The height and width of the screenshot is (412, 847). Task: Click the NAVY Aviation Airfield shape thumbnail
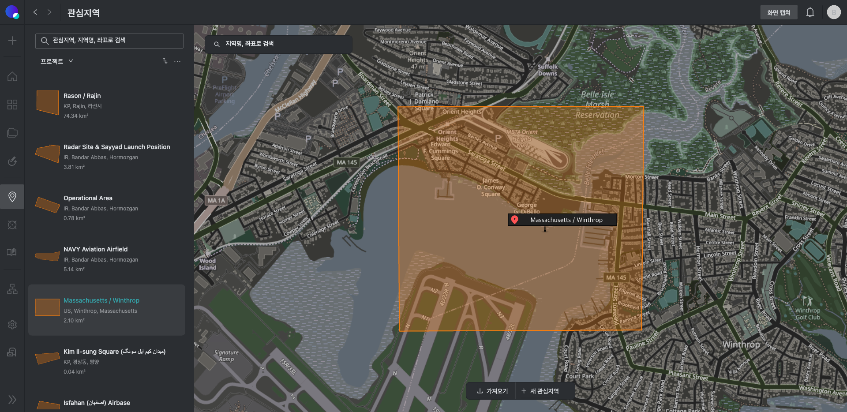[x=48, y=256]
